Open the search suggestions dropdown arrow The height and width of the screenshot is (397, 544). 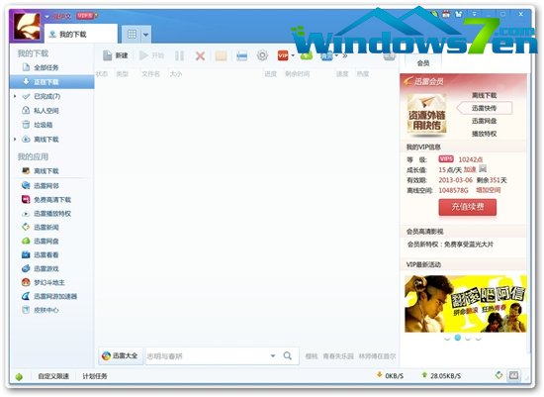(273, 355)
